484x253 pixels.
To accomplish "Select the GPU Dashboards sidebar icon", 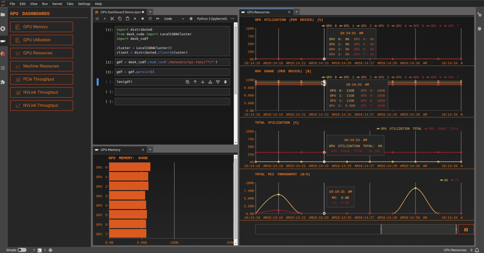I will pyautogui.click(x=3, y=41).
